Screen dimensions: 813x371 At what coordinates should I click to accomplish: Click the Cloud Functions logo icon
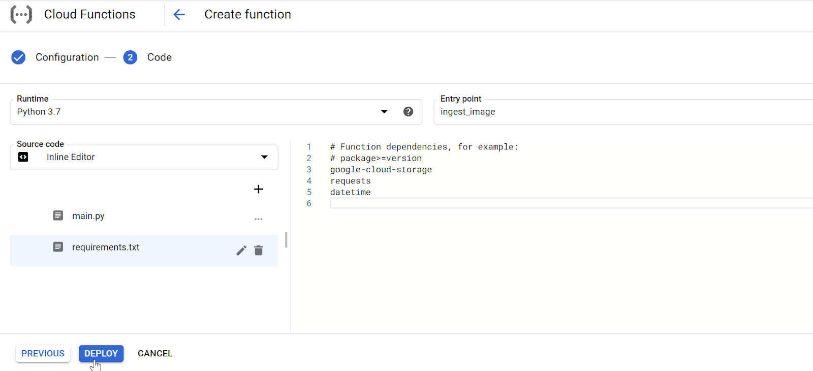tap(21, 15)
